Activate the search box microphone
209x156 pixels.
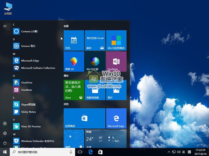tap(71, 152)
